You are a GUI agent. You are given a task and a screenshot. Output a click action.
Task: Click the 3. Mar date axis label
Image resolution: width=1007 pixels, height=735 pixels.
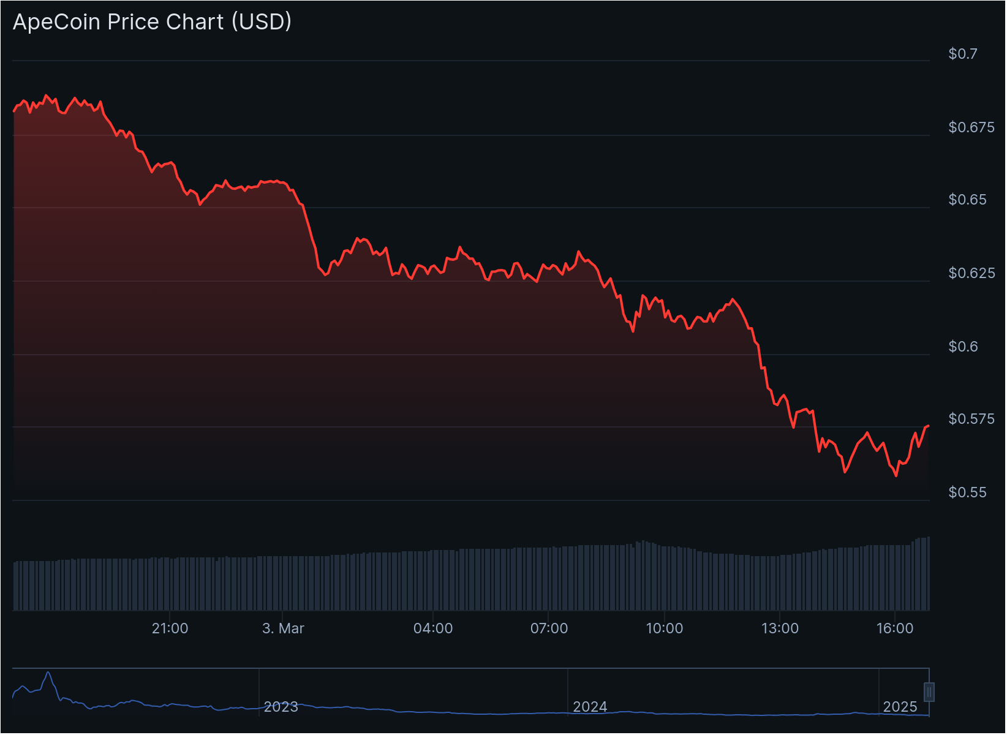point(283,628)
